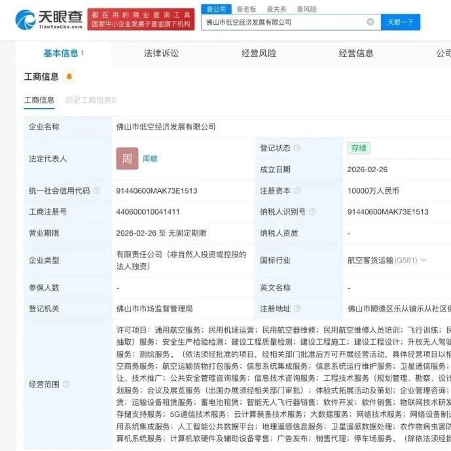Select taxpayer ID value beside 纳税人识别号

(x=388, y=212)
